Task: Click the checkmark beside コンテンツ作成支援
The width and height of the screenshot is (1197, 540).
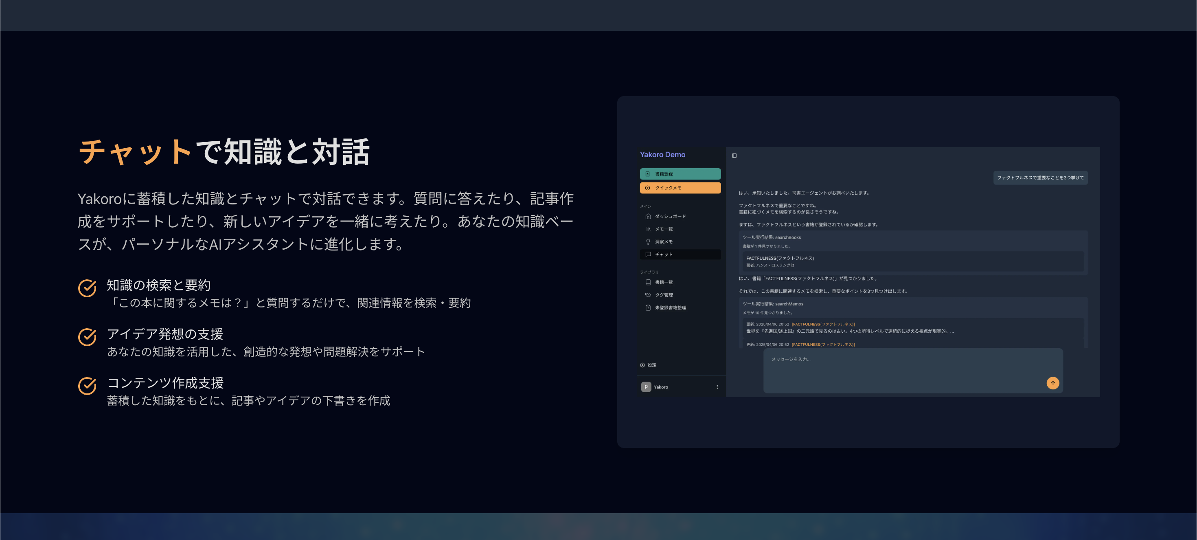Action: pyautogui.click(x=88, y=386)
